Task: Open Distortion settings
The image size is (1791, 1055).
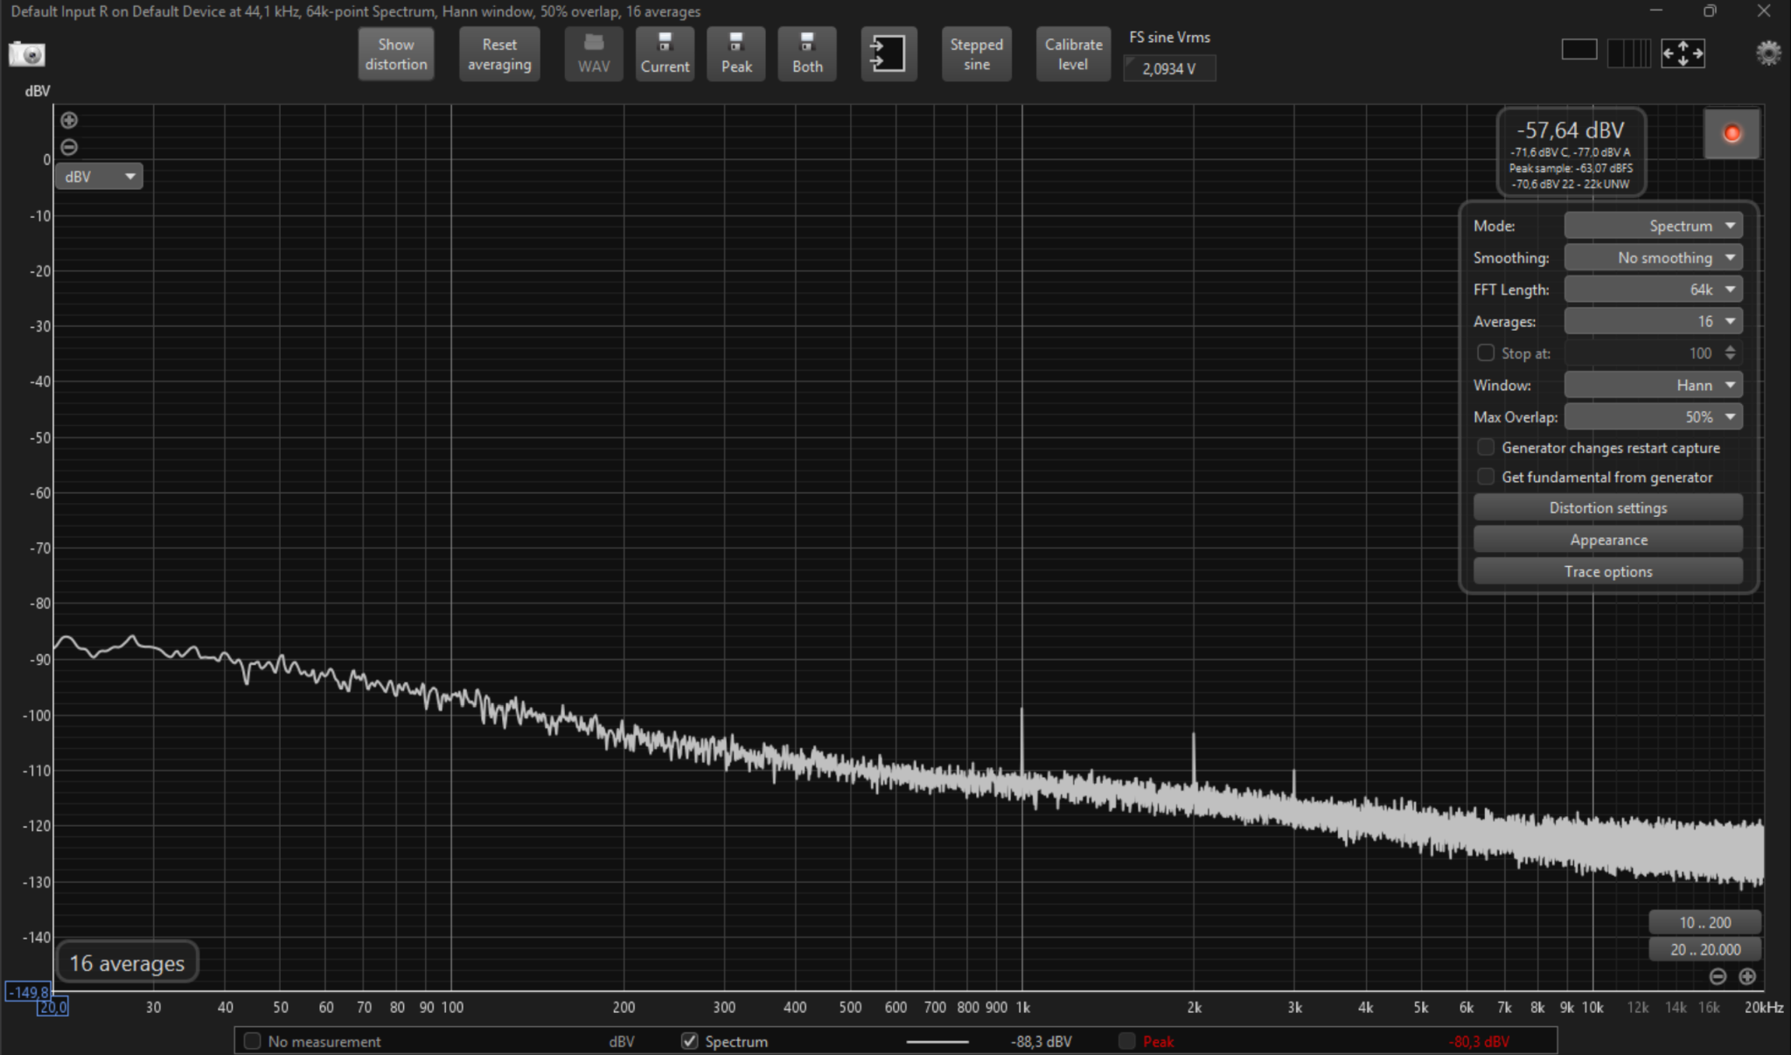Action: [x=1608, y=507]
